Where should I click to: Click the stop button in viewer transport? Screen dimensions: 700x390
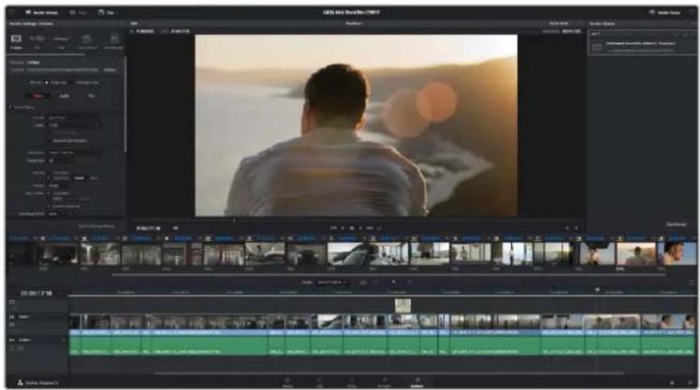tap(352, 228)
